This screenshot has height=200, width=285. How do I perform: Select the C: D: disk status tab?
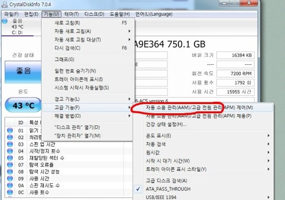pyautogui.click(x=18, y=27)
